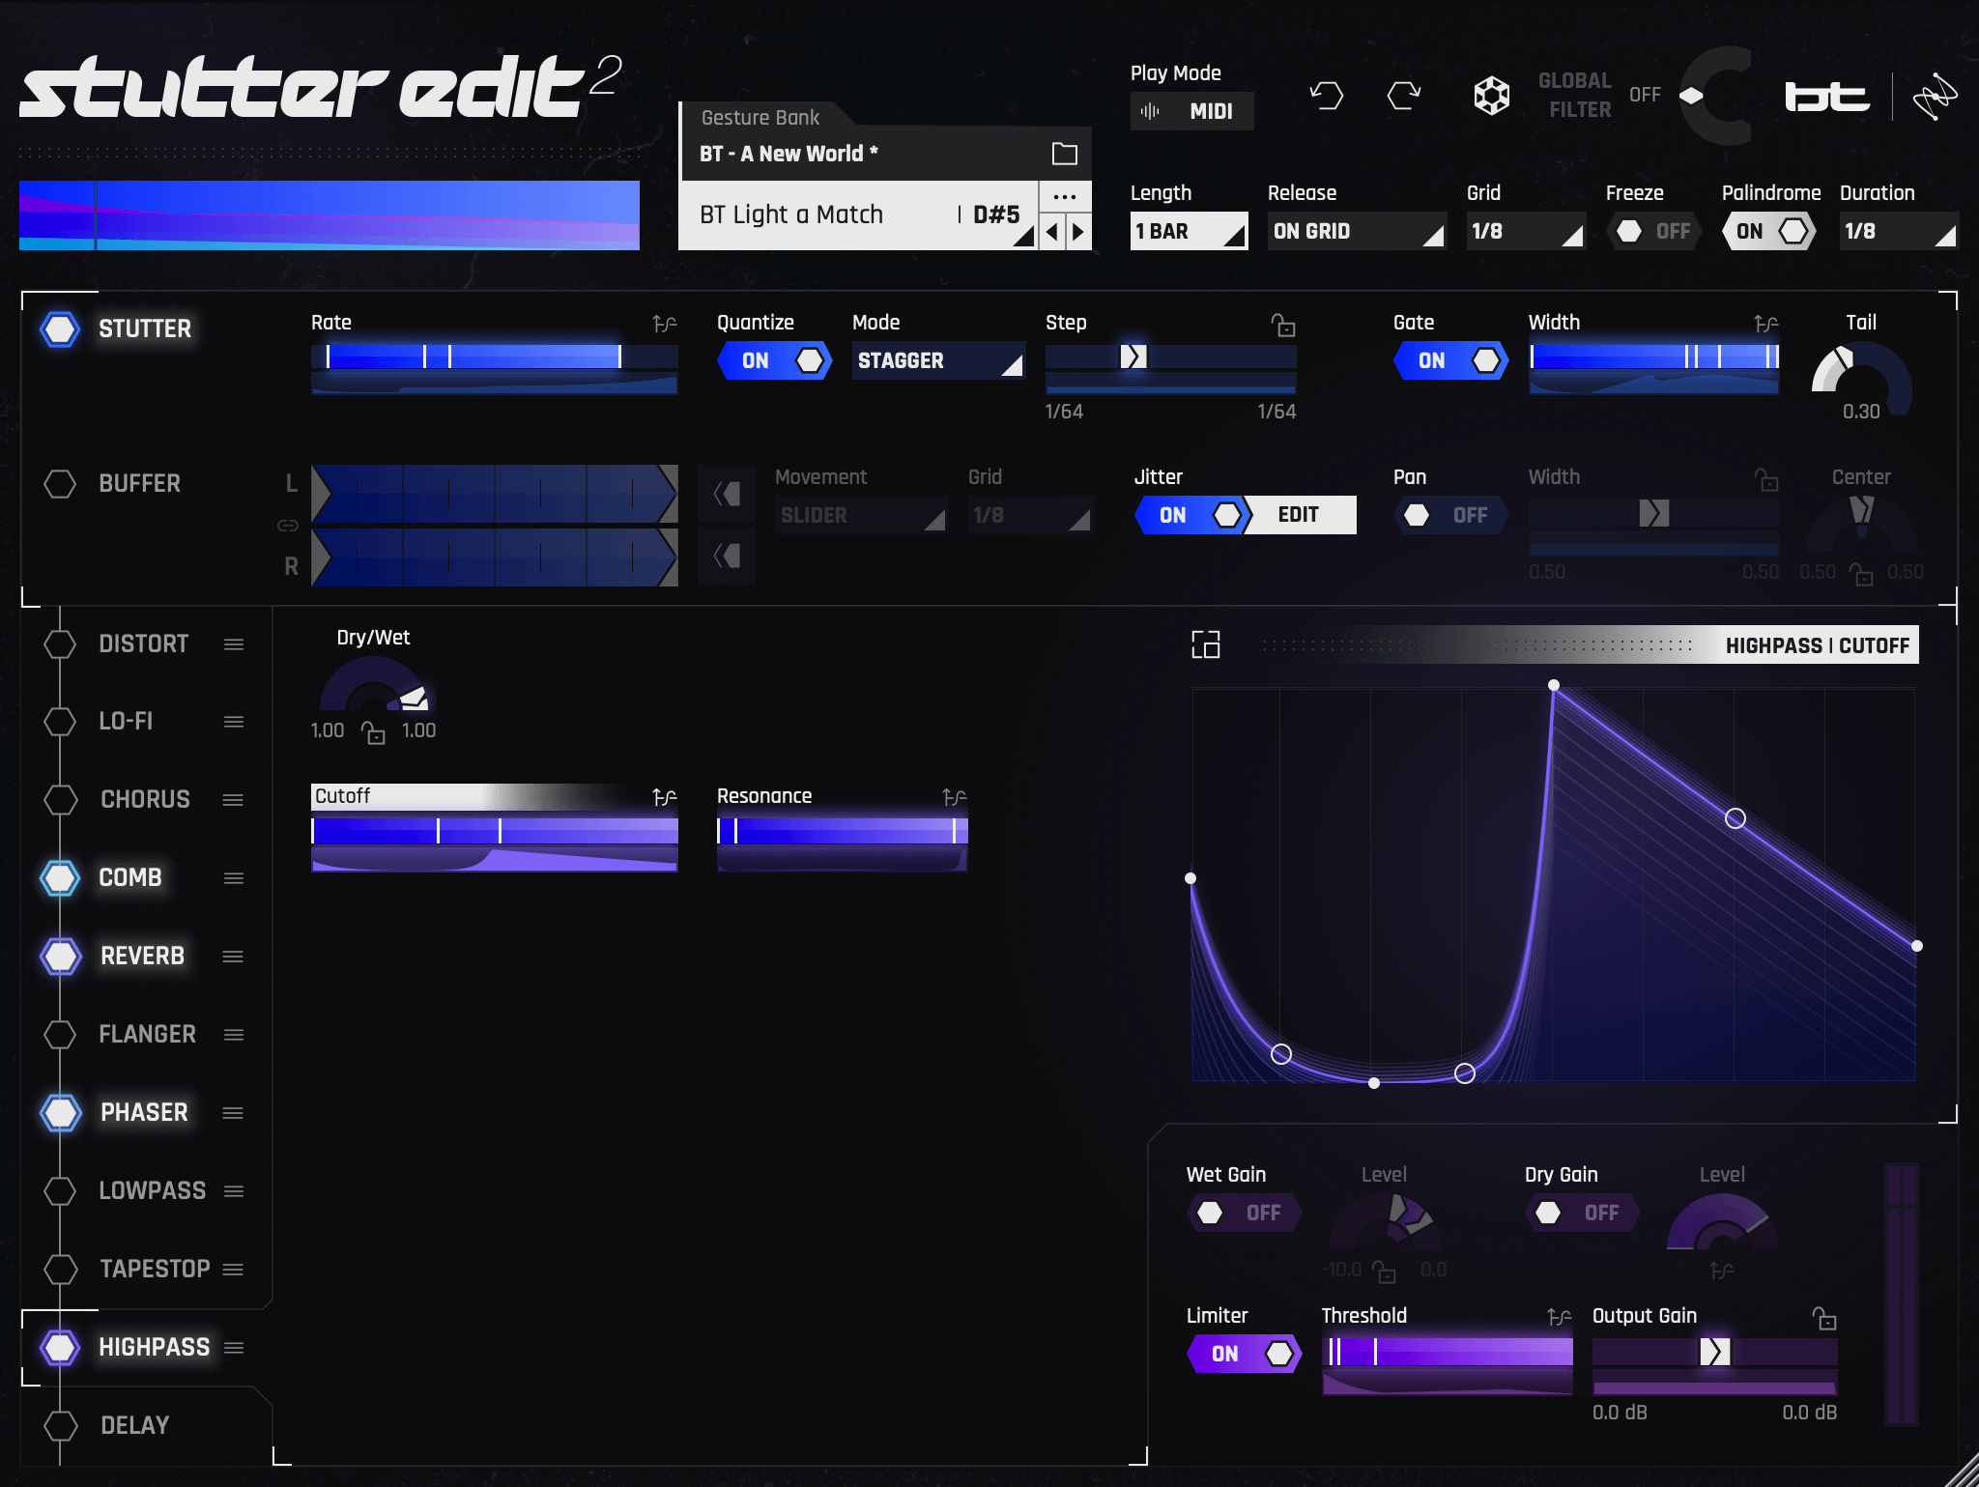Click the expand curve editor icon
The width and height of the screenshot is (1979, 1487).
(1205, 644)
